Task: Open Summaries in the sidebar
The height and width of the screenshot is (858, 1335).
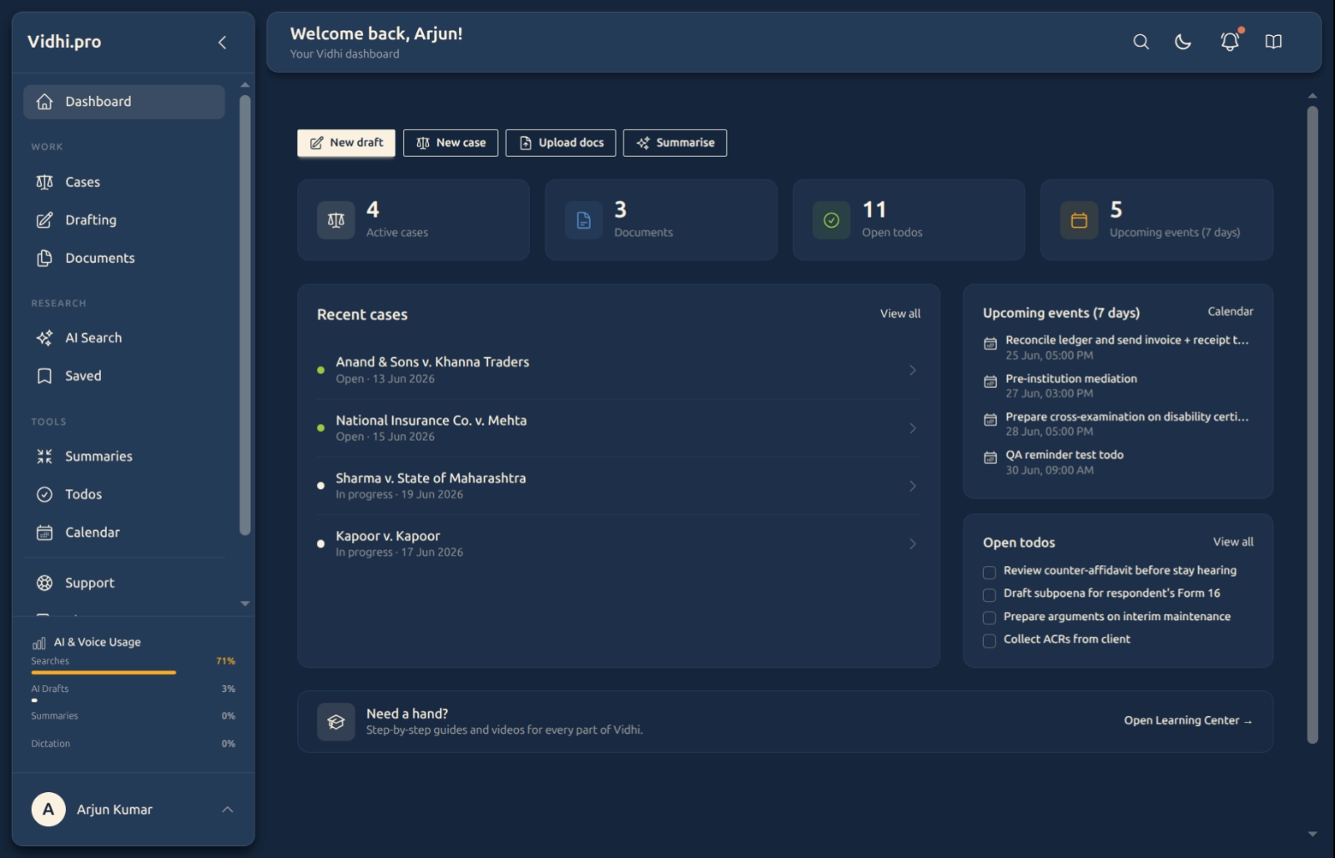Action: point(124,457)
